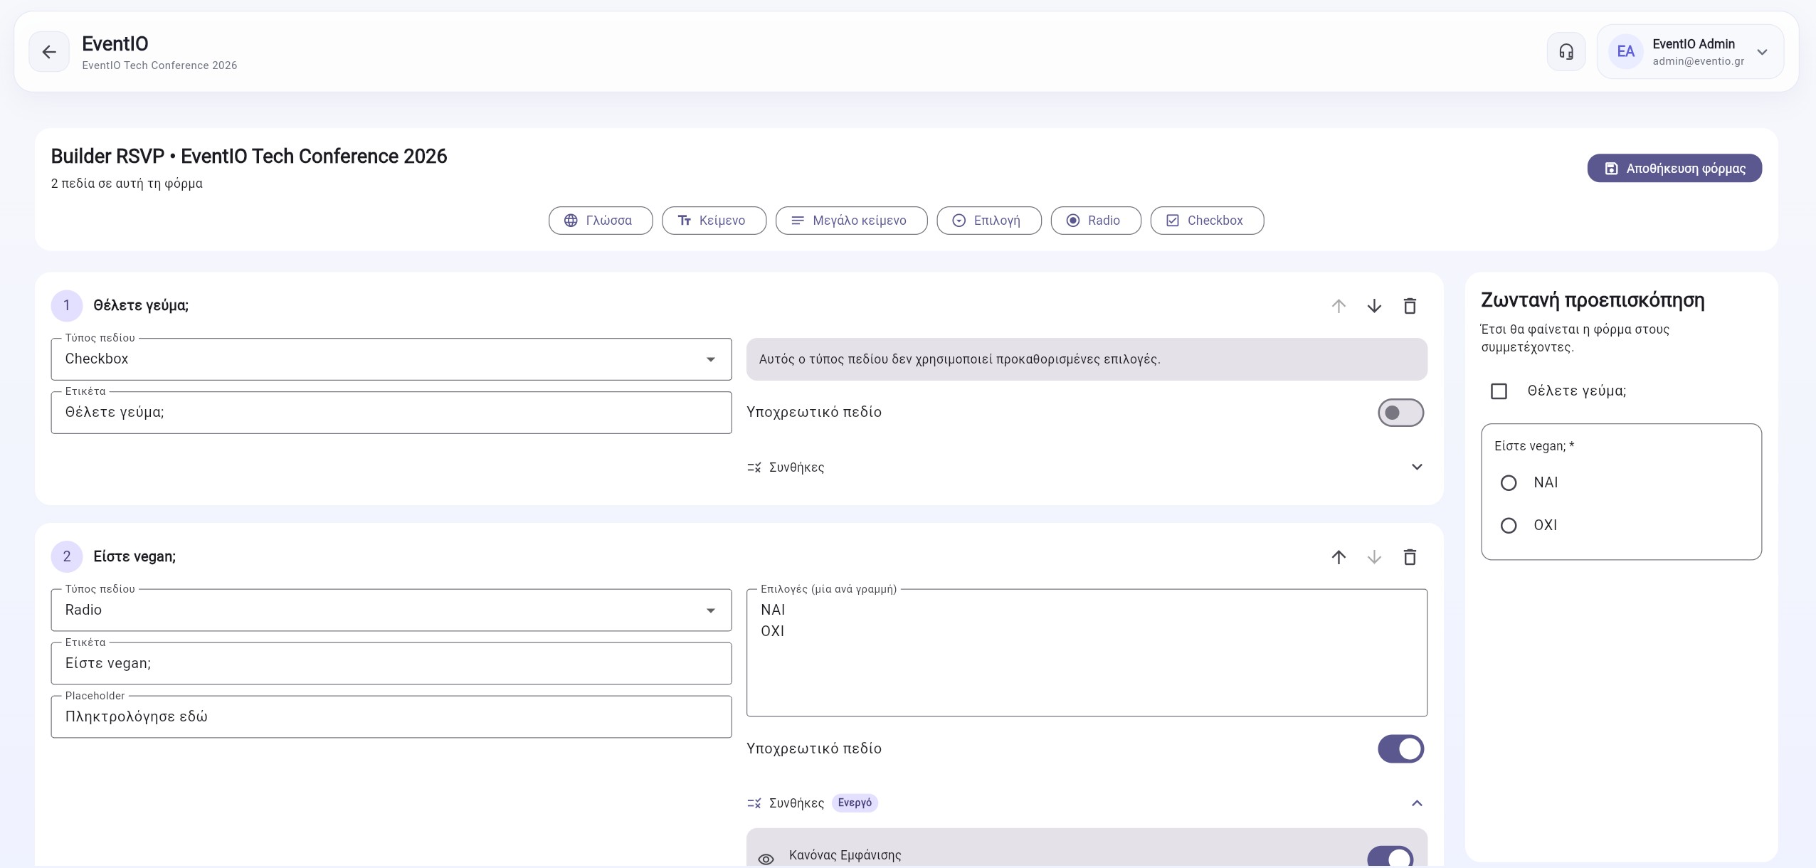Add a Κείμενο field
The height and width of the screenshot is (868, 1816).
click(x=714, y=221)
